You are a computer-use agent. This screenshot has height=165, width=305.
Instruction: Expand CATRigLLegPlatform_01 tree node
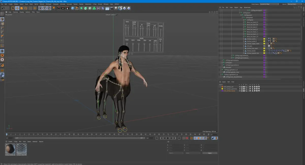(x=221, y=70)
